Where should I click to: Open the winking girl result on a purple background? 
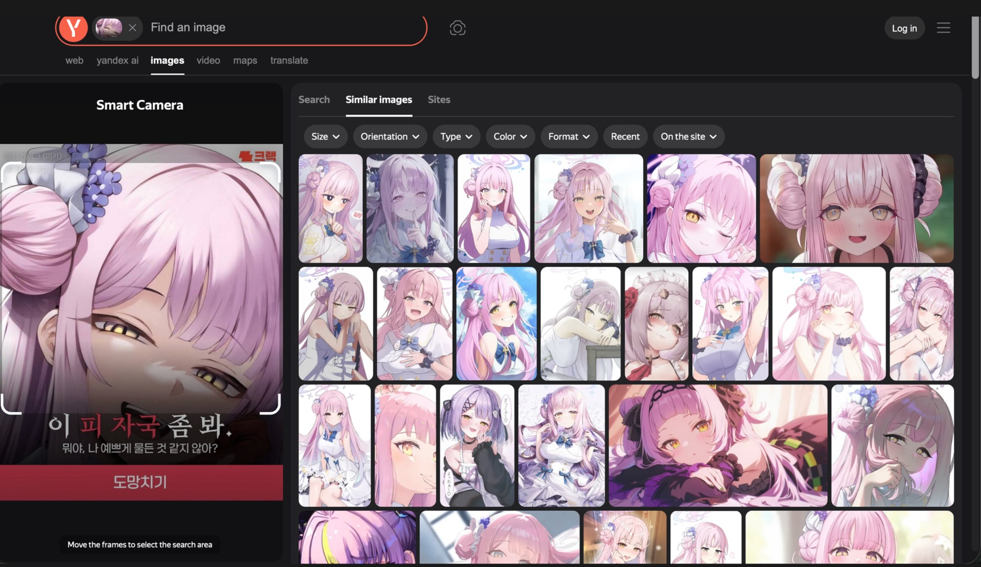pyautogui.click(x=701, y=208)
